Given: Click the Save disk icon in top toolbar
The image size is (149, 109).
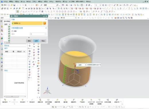Looking at the screenshot, I should [14, 5].
